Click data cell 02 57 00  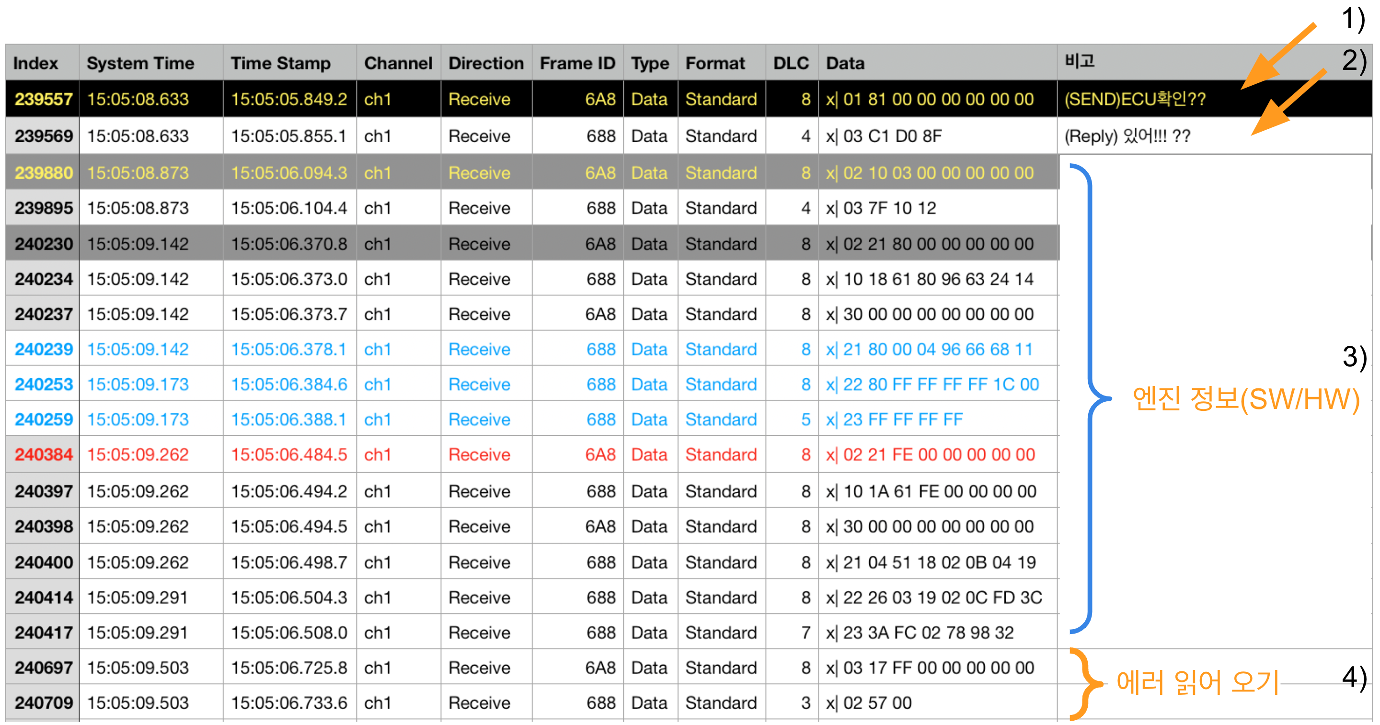click(x=877, y=702)
